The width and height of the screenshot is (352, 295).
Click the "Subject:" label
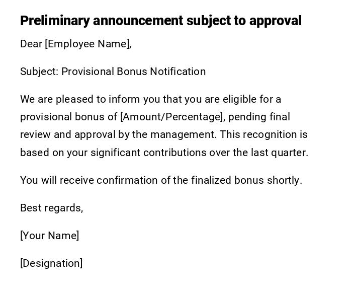(39, 71)
